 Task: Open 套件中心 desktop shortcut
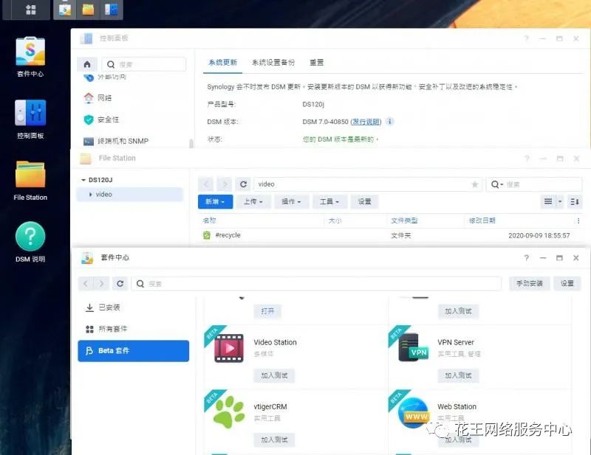coord(30,58)
